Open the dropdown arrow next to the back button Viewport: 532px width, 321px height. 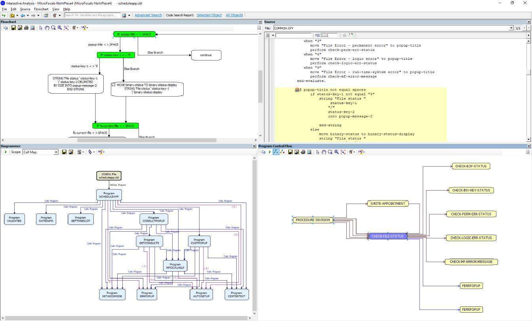(28, 15)
